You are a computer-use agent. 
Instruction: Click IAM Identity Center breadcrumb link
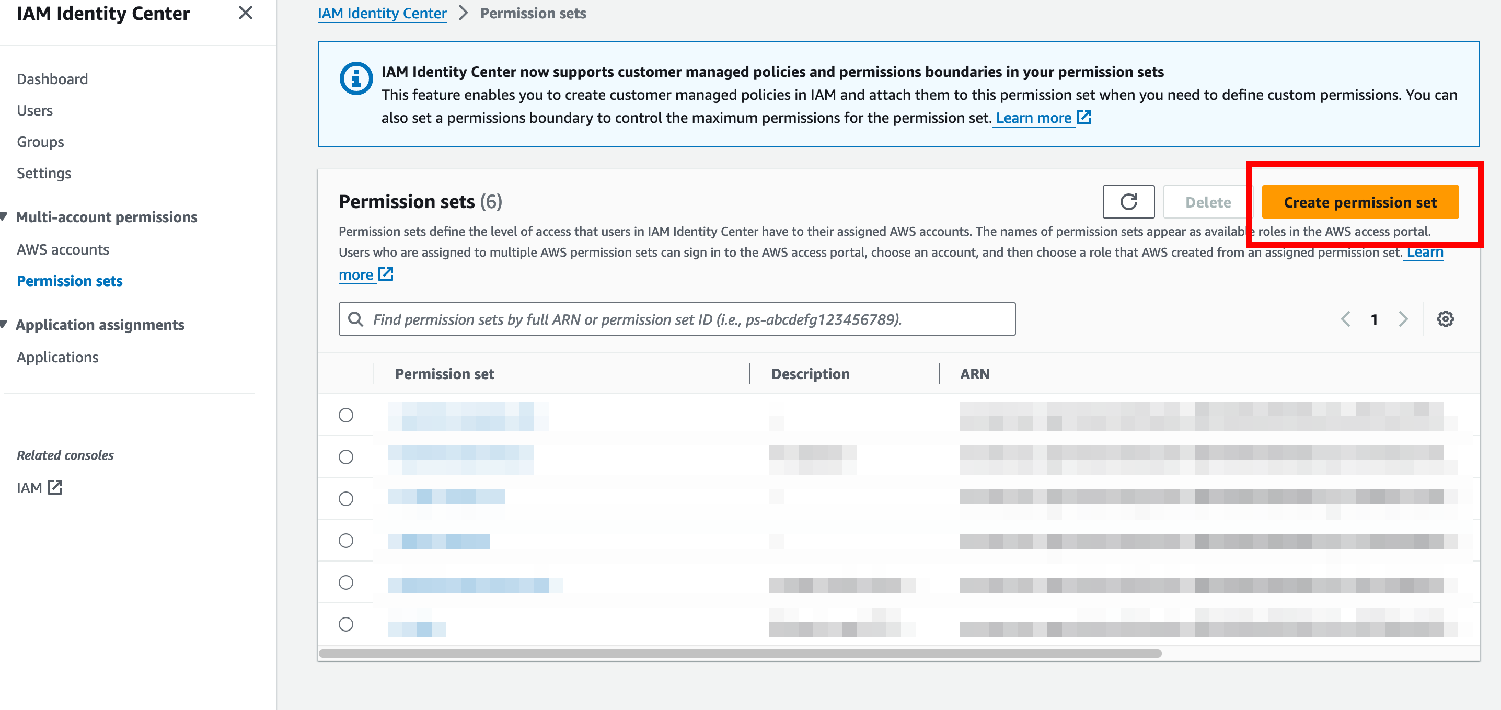click(382, 14)
